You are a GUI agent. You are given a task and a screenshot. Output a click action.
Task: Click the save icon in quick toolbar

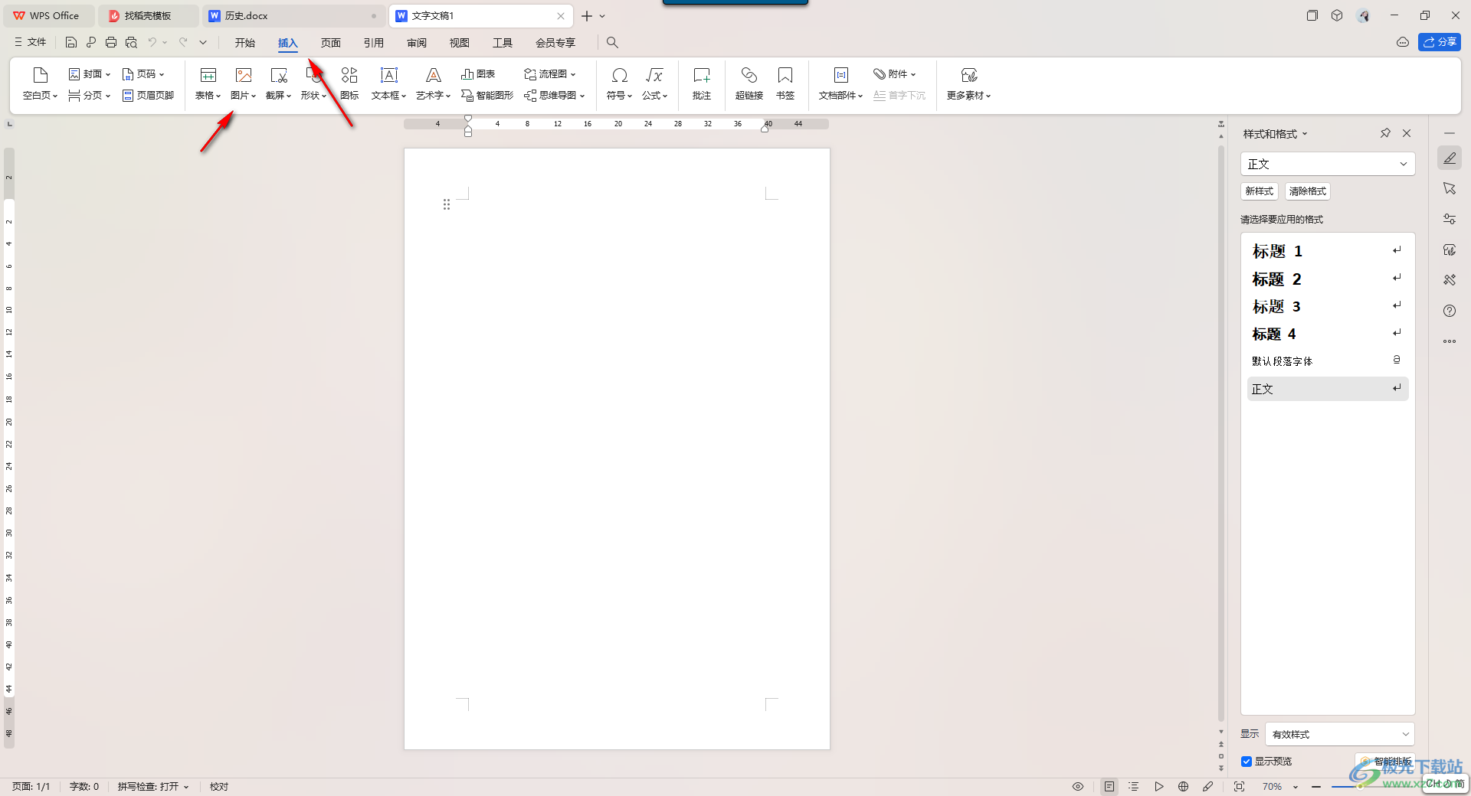[x=71, y=42]
